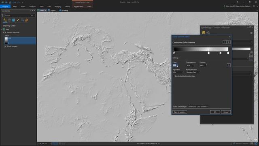Click the hillshade gradient legend swatch

coord(6,41)
